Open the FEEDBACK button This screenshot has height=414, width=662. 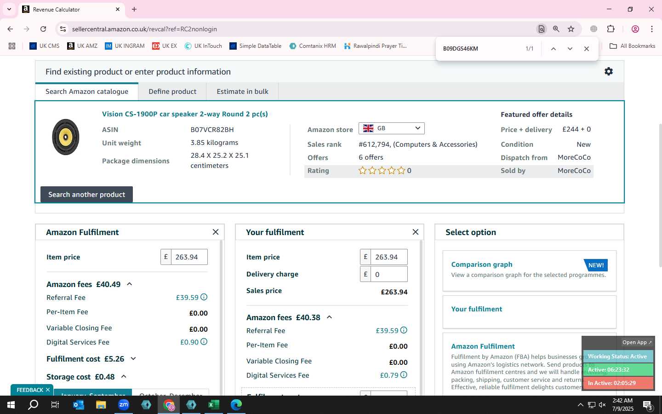tap(30, 390)
